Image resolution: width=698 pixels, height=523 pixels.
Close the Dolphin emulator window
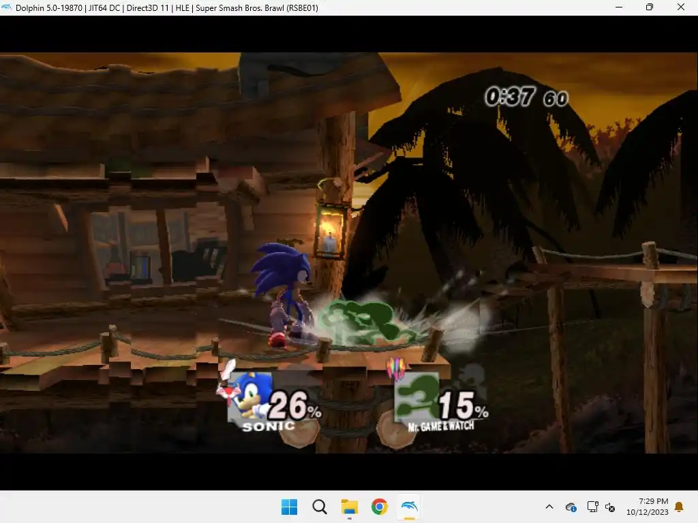coord(681,7)
